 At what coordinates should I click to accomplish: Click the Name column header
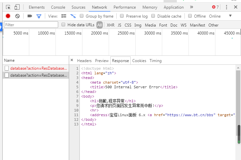pos(36,60)
